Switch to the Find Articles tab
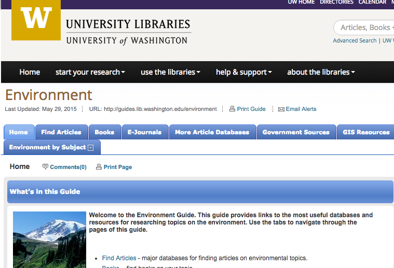This screenshot has width=394, height=268. [62, 132]
